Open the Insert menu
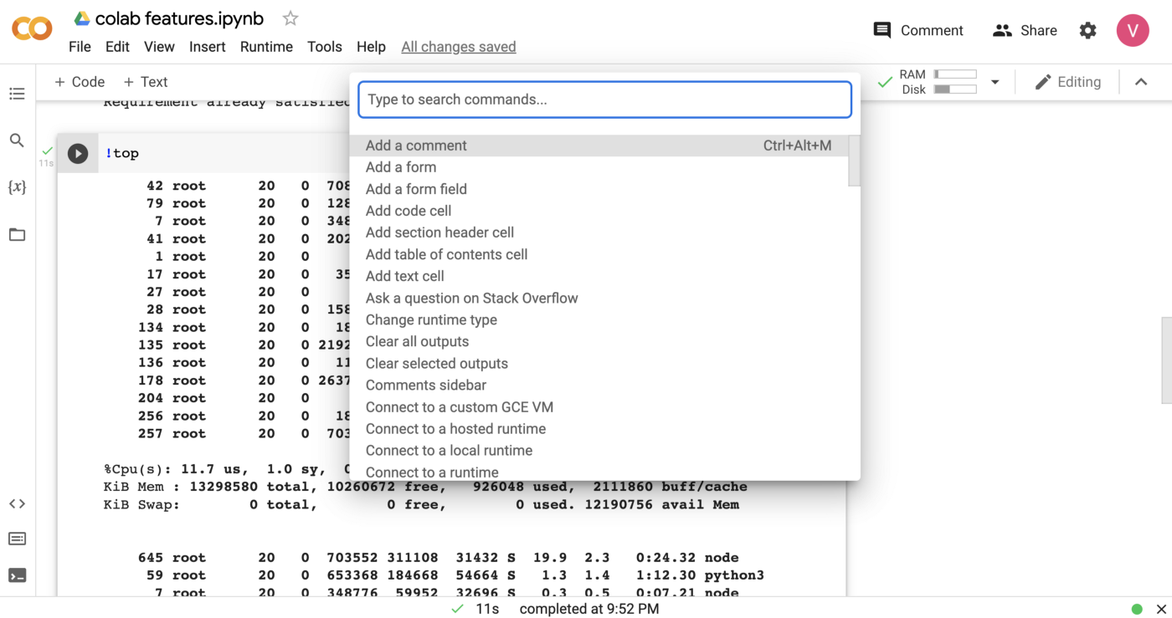 point(207,47)
